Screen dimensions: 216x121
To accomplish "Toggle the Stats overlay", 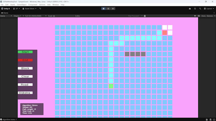I will (203, 16).
